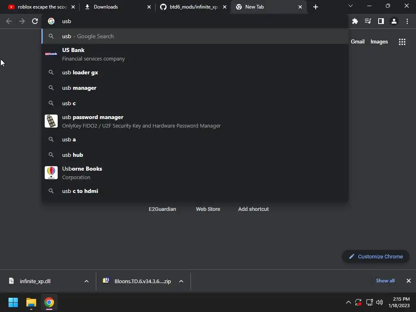
Task: Click the forward navigation arrow
Action: (22, 21)
